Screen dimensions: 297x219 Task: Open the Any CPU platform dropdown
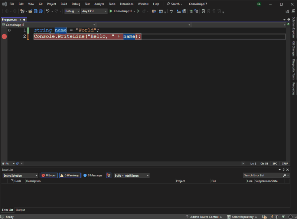pyautogui.click(x=94, y=11)
